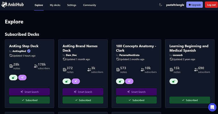The width and height of the screenshot is (218, 114).
Task: Click sync icon beside Updated 5 hours ago
Action: [11, 56]
